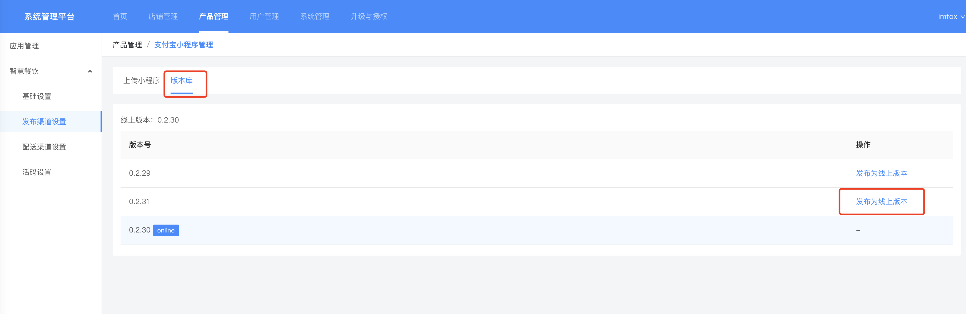
Task: Switch to the 版本库 tab
Action: [182, 80]
